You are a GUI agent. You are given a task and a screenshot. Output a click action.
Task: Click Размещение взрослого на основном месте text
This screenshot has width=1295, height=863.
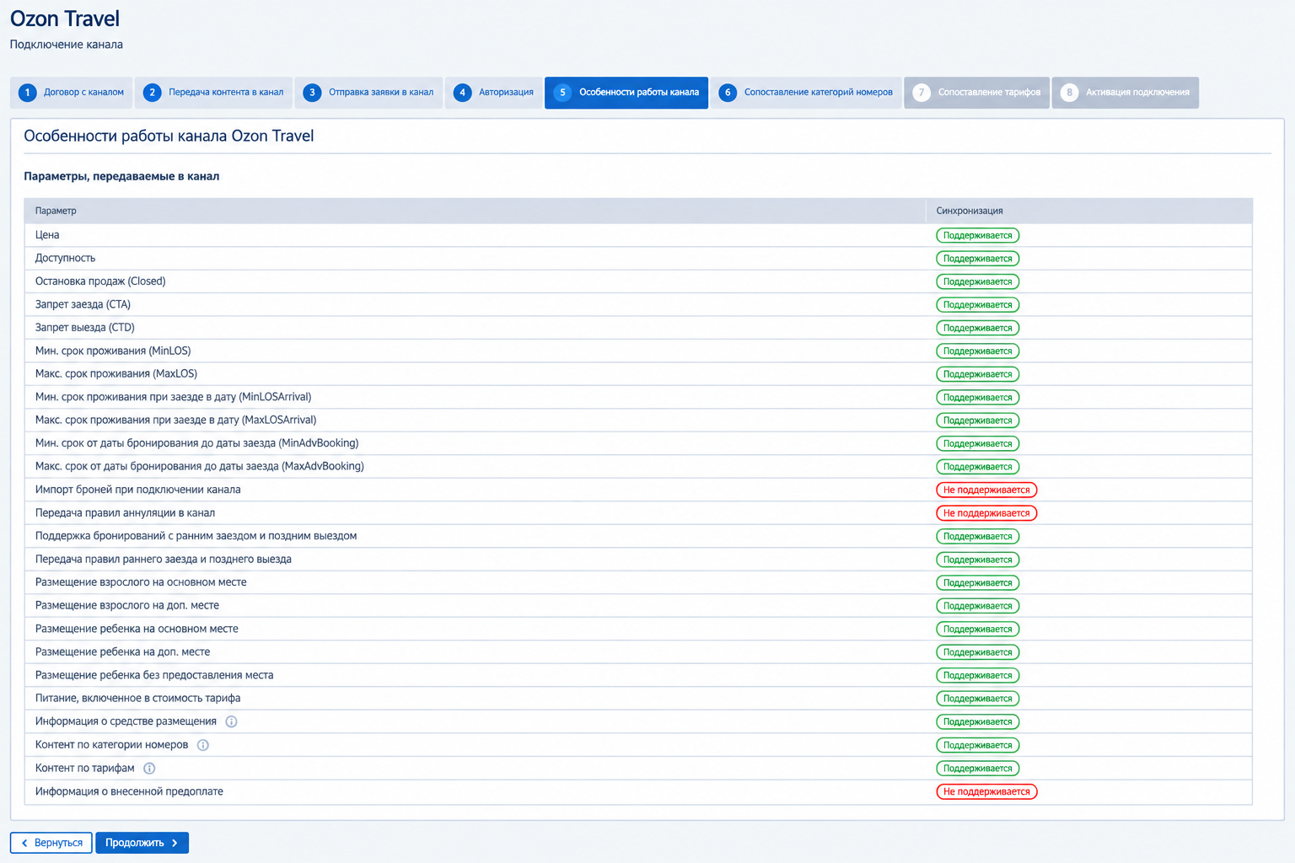point(141,582)
